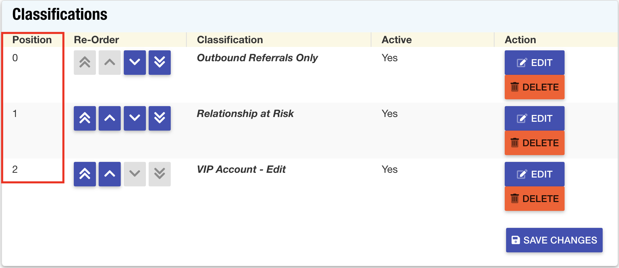Delete the Outbound Referrals Only classification
Screen dimensions: 619x268
point(534,87)
